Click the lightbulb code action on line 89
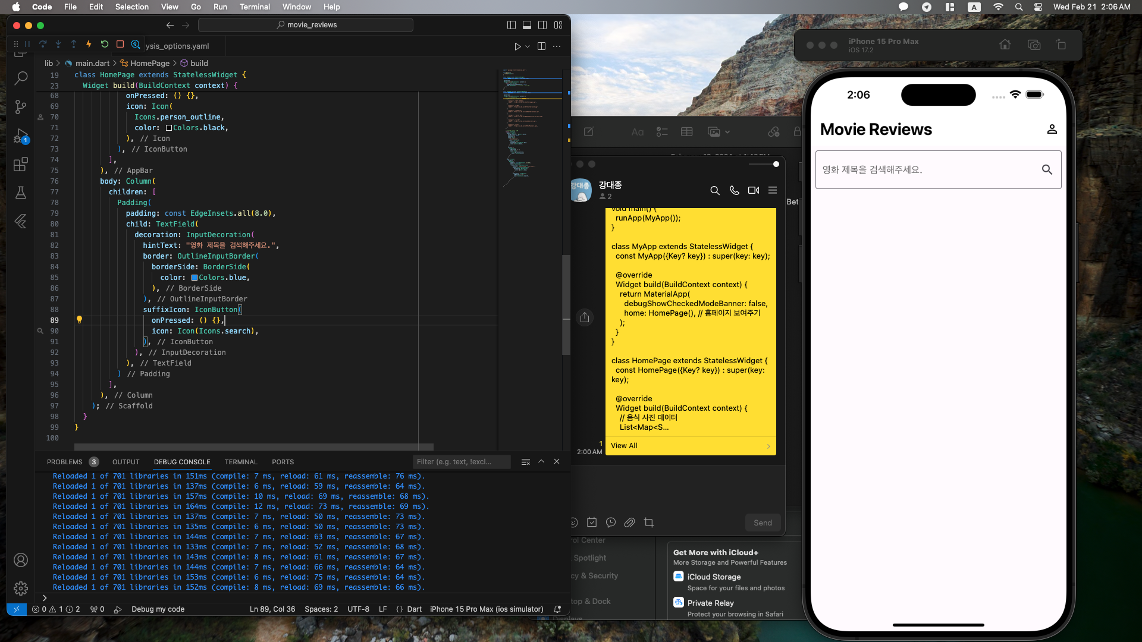 (79, 320)
